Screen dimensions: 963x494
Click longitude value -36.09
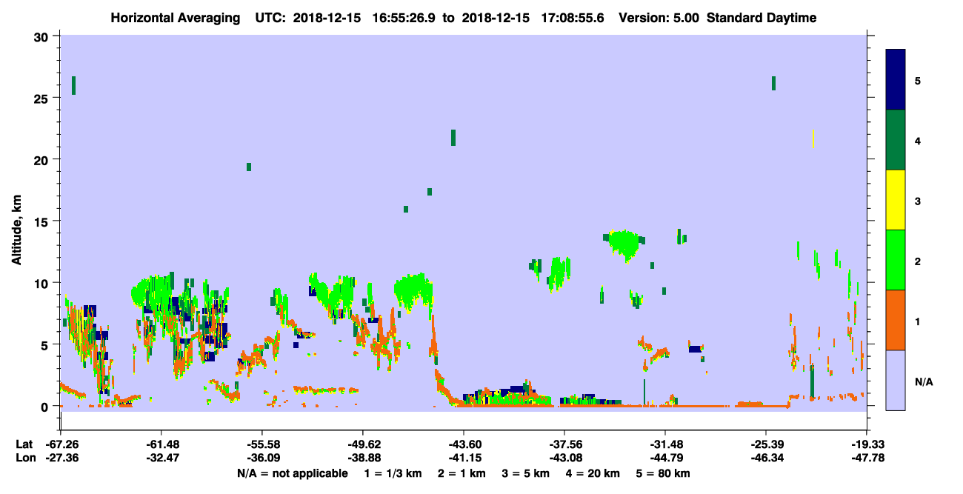tap(261, 458)
